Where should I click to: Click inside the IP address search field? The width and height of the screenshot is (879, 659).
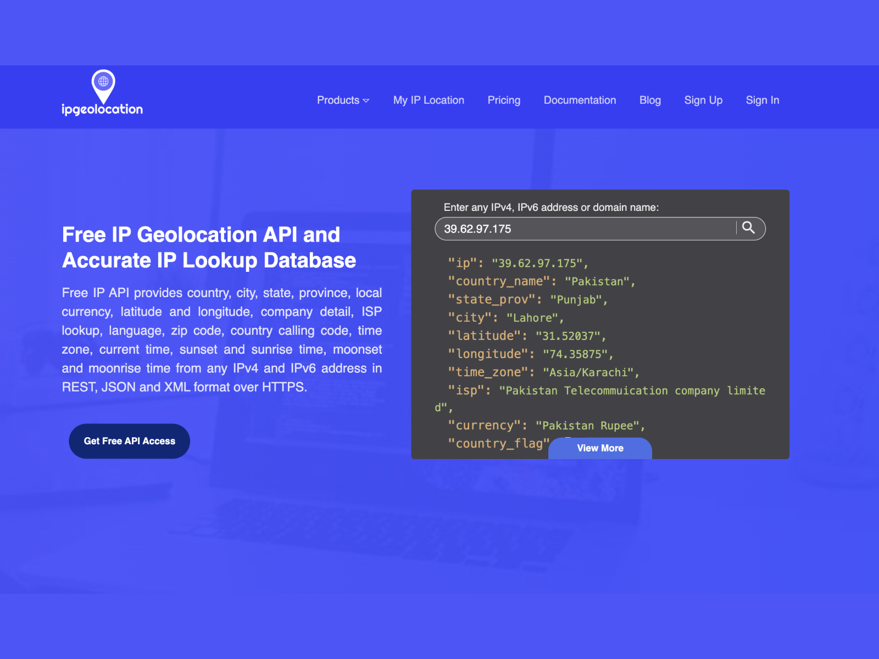[x=582, y=228]
